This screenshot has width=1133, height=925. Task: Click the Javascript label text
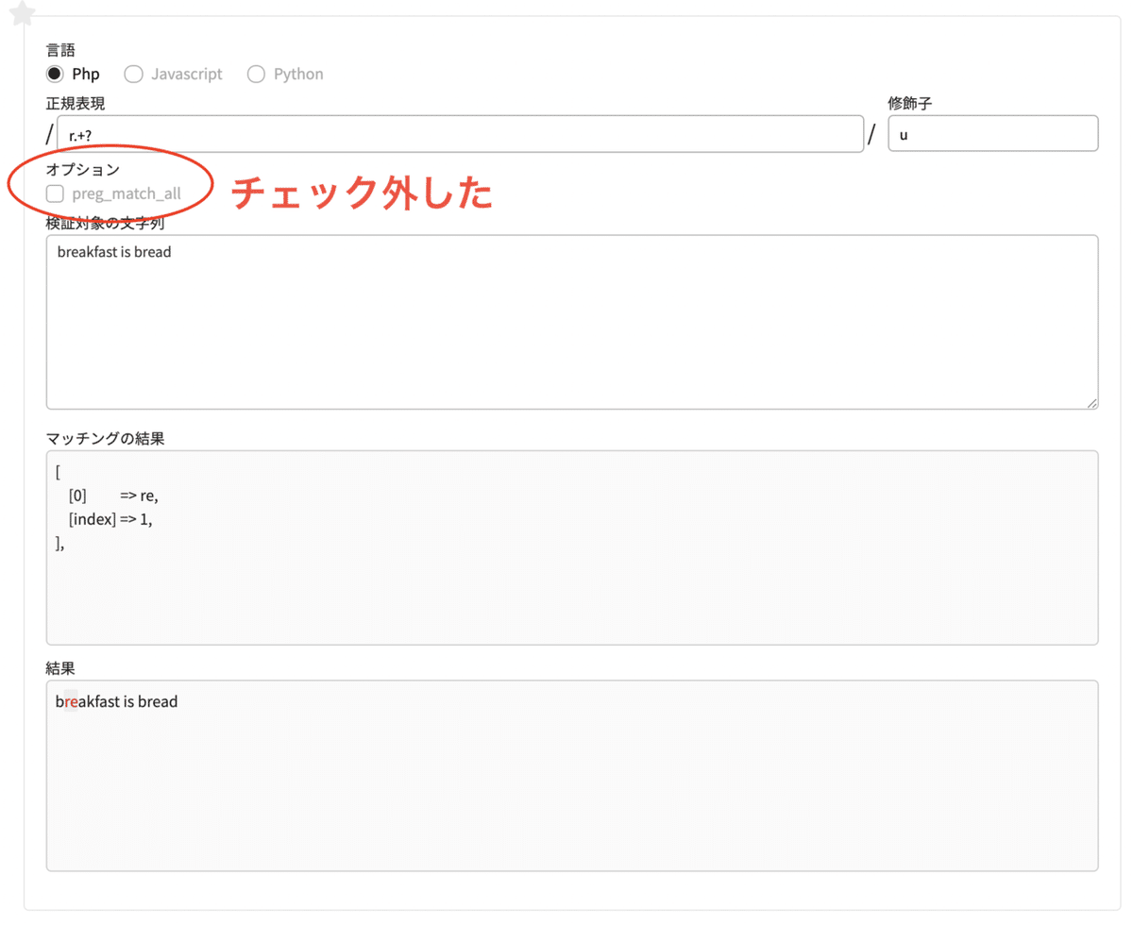click(x=187, y=74)
